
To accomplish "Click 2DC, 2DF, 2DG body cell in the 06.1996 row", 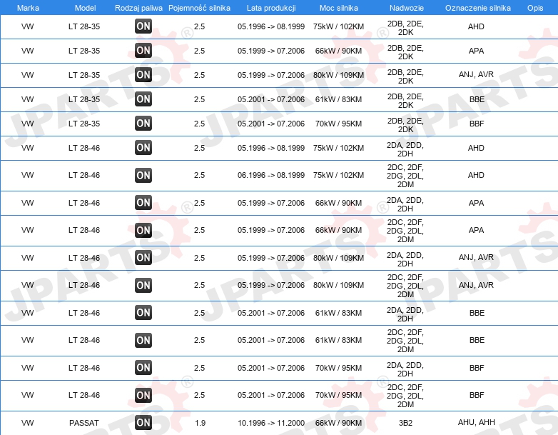I will 405,176.
